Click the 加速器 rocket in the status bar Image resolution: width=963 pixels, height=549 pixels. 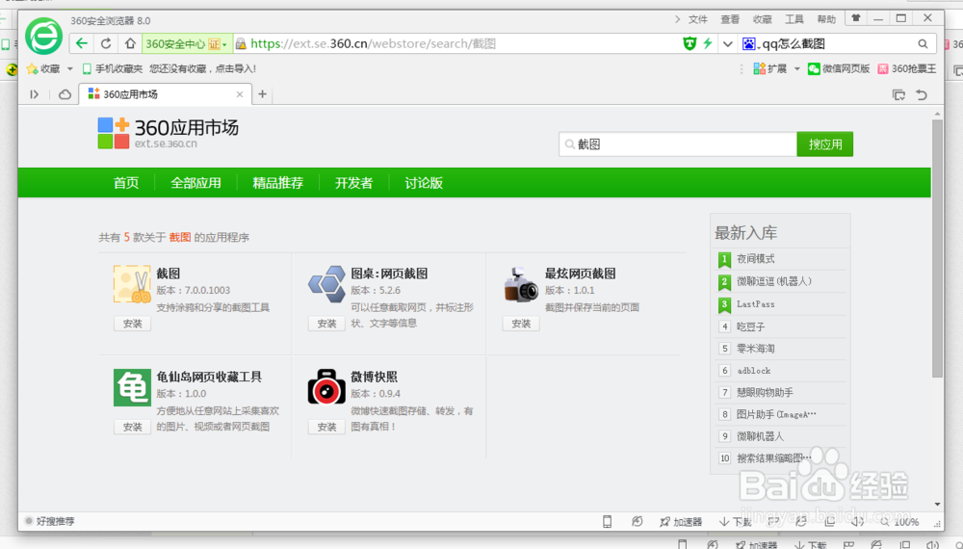tap(681, 522)
